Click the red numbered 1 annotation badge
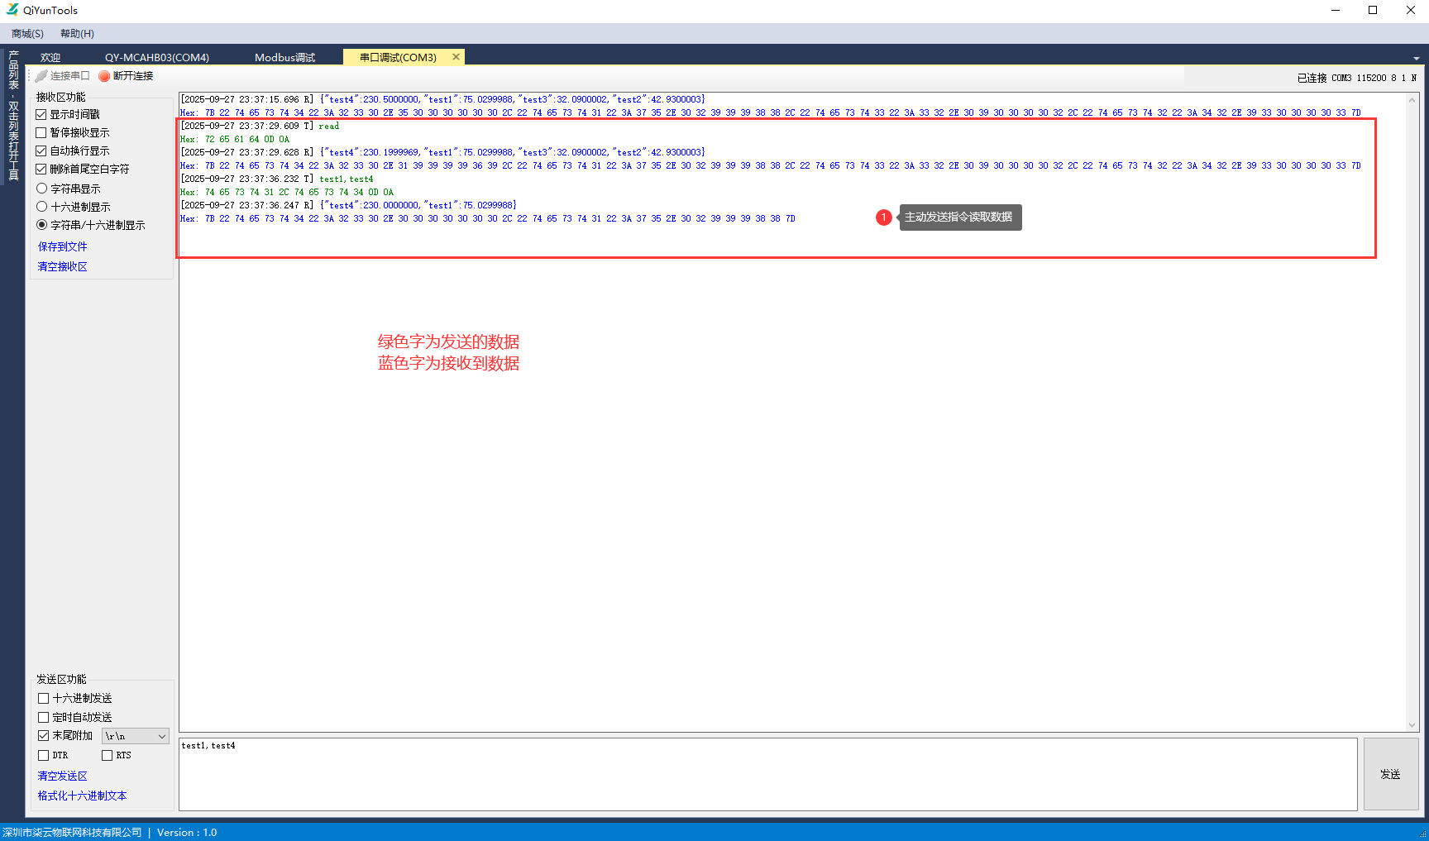 883,217
